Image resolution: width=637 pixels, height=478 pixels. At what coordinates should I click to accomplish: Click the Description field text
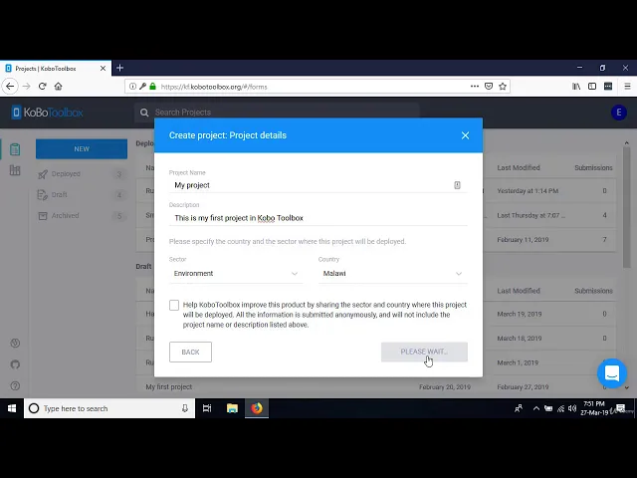coord(239,218)
